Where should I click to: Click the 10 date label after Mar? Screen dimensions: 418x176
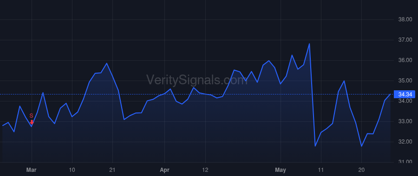(72, 170)
